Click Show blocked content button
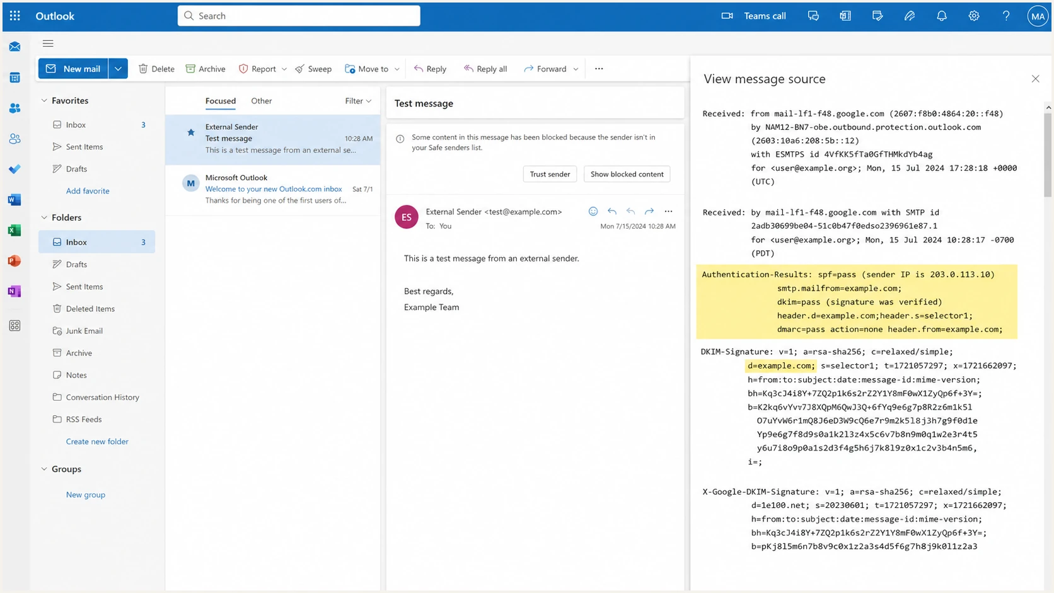 click(x=627, y=174)
